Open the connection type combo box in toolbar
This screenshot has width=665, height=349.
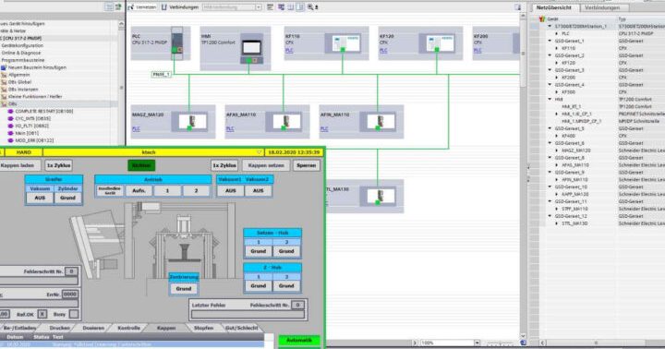click(232, 7)
